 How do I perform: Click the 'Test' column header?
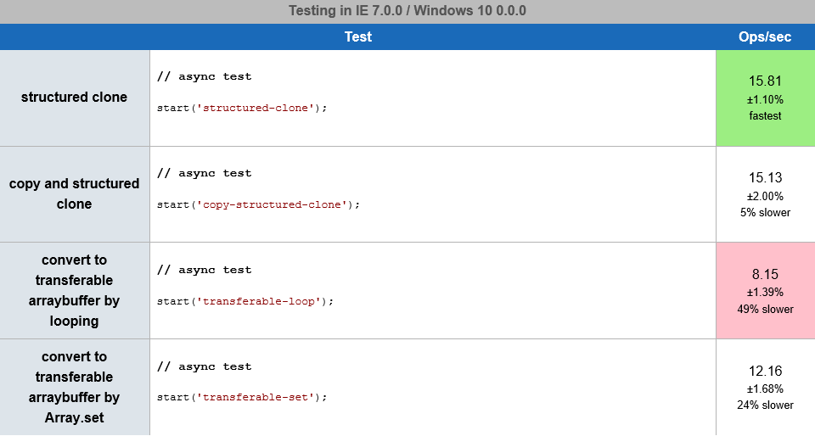tap(357, 36)
